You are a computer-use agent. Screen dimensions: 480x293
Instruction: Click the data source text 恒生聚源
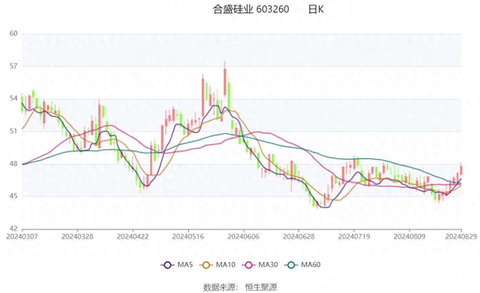click(x=261, y=287)
